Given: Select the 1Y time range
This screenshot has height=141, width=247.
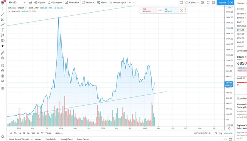Looking at the screenshot, I should tap(38, 133).
